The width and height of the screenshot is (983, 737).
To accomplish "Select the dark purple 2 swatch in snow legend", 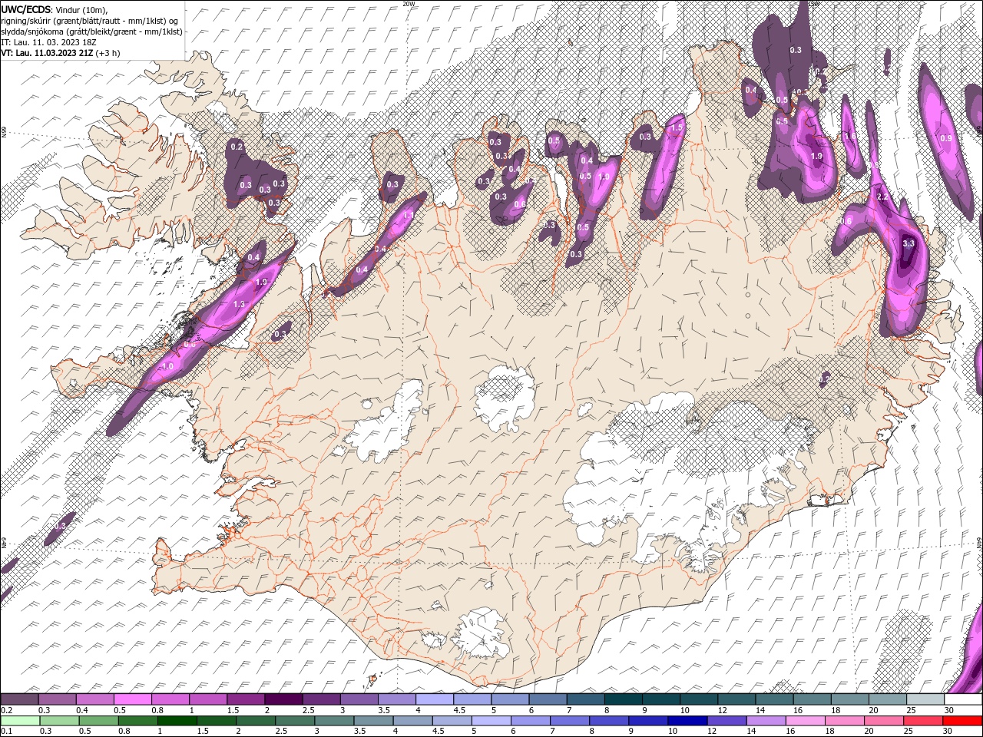I will coord(283,699).
